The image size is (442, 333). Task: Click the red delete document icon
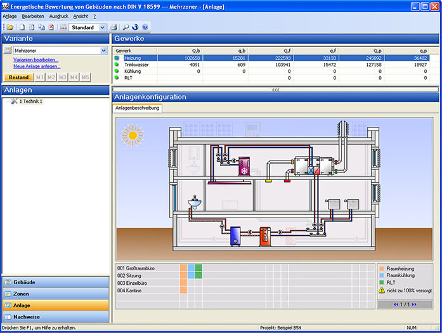click(51, 28)
